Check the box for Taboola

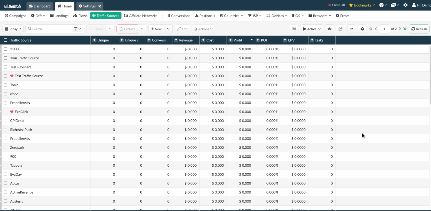(x=5, y=165)
